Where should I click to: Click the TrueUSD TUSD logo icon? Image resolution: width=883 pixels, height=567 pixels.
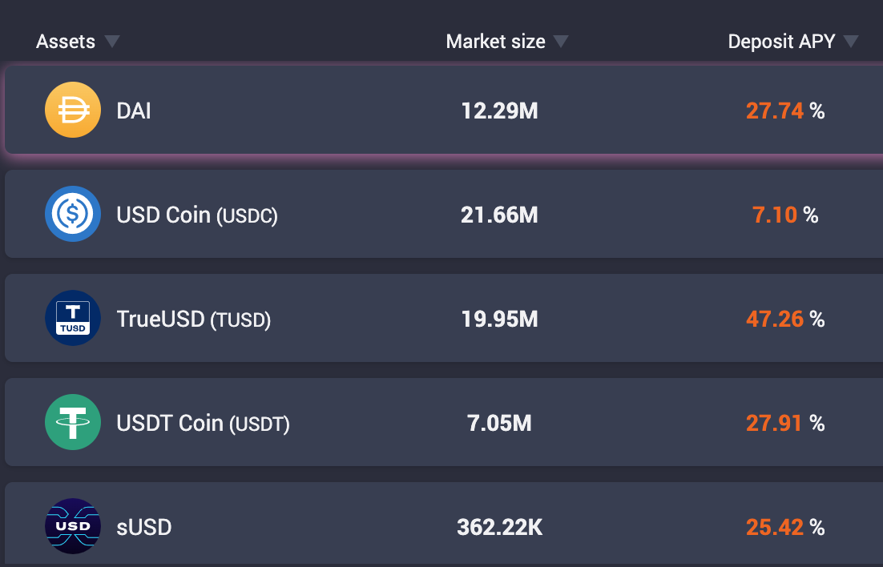73,318
